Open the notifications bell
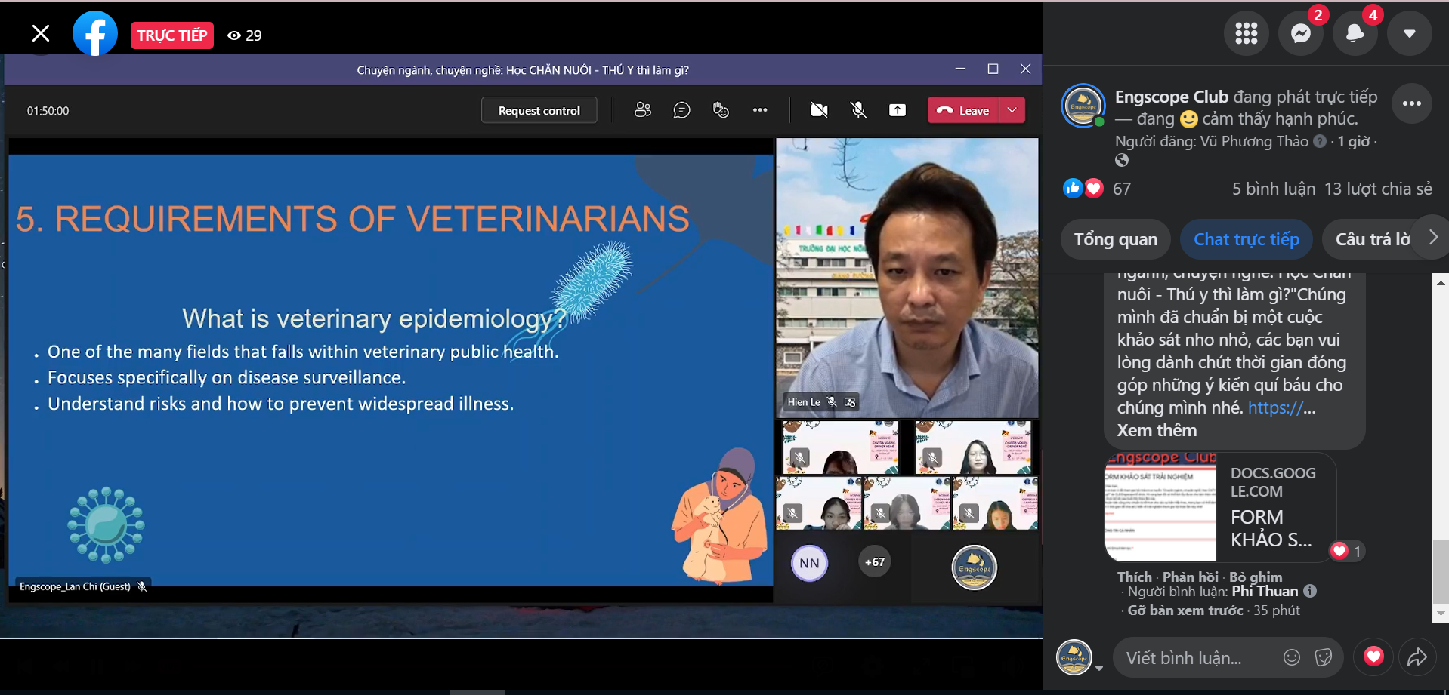 tap(1355, 33)
